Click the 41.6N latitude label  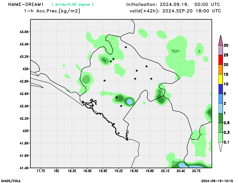pyautogui.click(x=24, y=156)
